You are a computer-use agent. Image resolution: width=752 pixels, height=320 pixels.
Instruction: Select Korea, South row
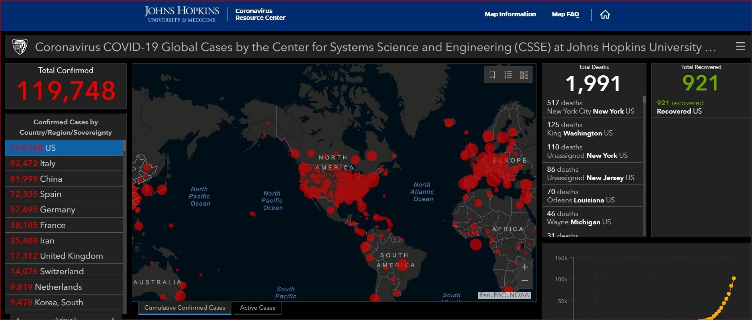point(64,302)
